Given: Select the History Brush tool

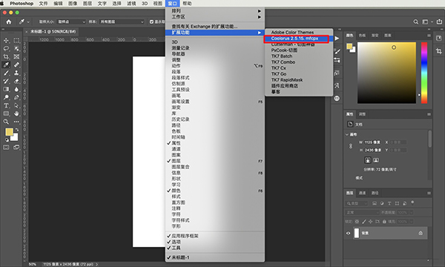Looking at the screenshot, I should 6,81.
